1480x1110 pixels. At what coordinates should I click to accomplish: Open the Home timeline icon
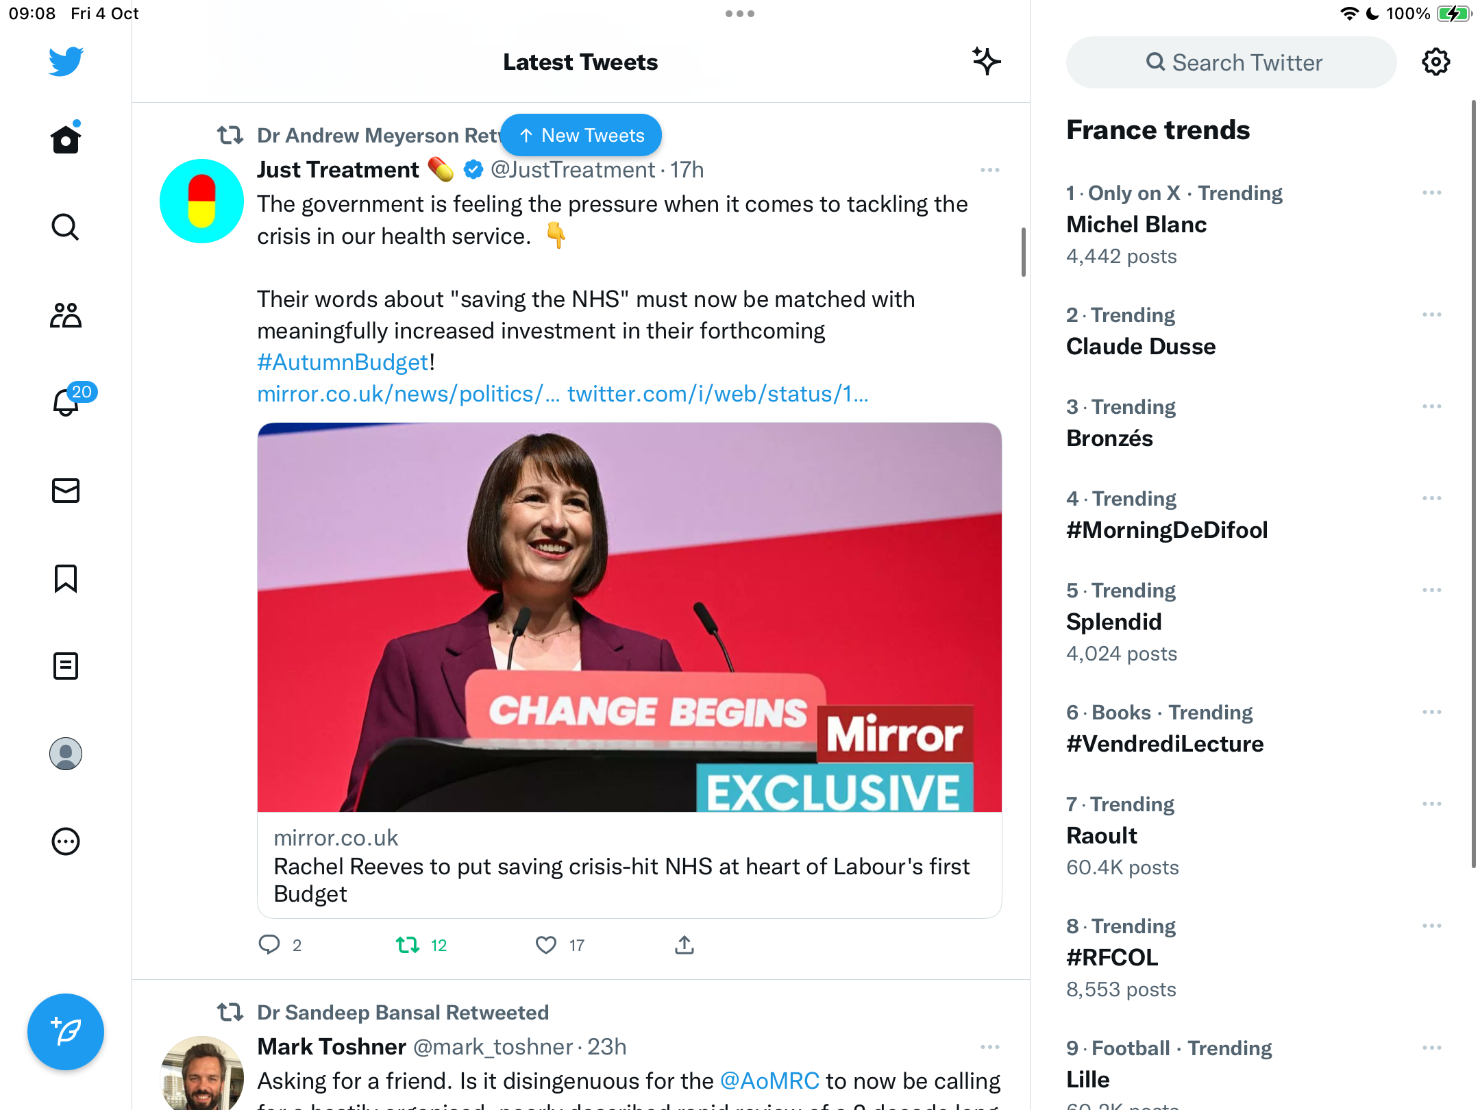66,138
